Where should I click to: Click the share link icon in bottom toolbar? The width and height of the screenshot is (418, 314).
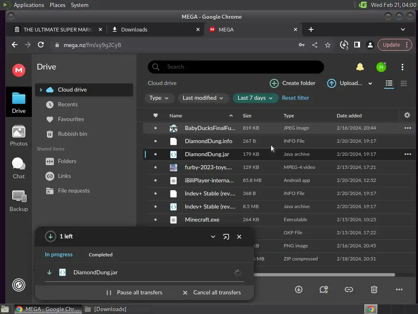(x=349, y=289)
